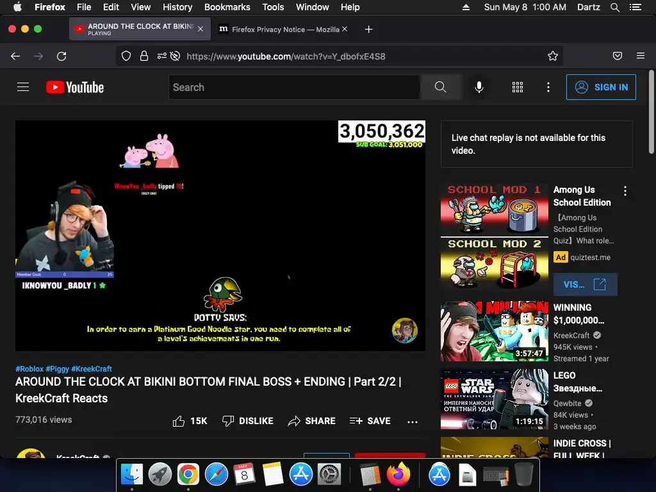Viewport: 656px width, 492px height.
Task: Open the View menu
Action: point(140,7)
